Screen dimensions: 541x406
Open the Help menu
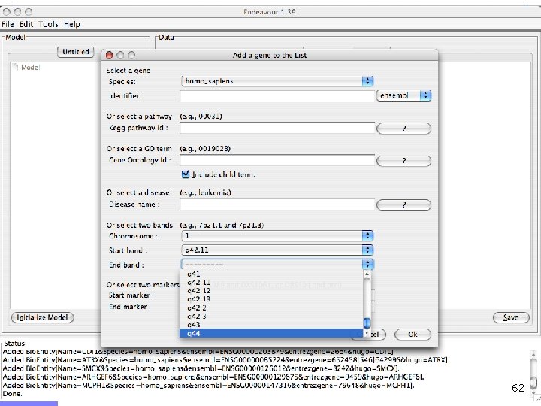72,24
